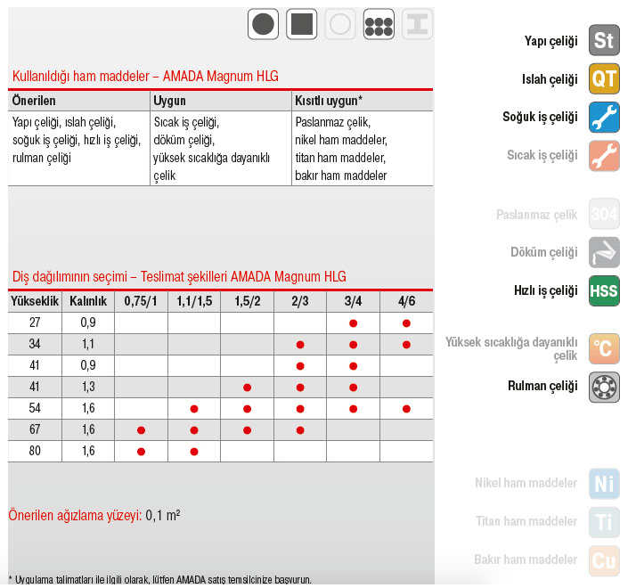Screen dimensions: 636x588
Task: Click the '0,75/1' tooth pitch header
Action: pos(141,301)
